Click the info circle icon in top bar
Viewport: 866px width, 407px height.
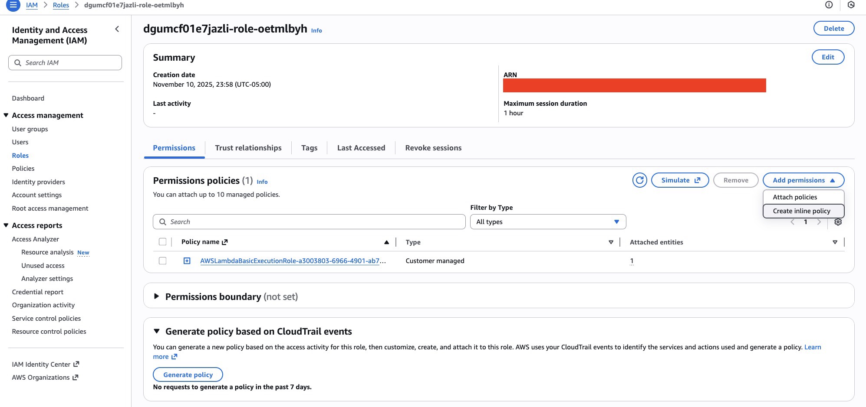pyautogui.click(x=829, y=5)
